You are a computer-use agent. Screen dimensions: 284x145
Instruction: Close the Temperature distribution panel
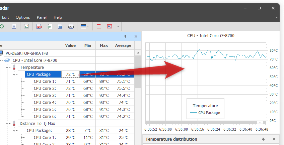274,139
